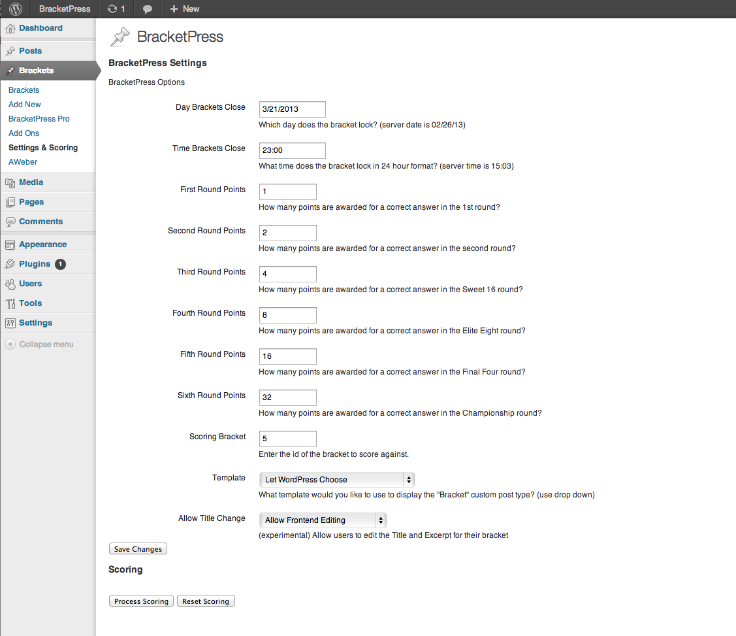The width and height of the screenshot is (736, 636).
Task: Click the Scoring section heading
Action: 125,569
